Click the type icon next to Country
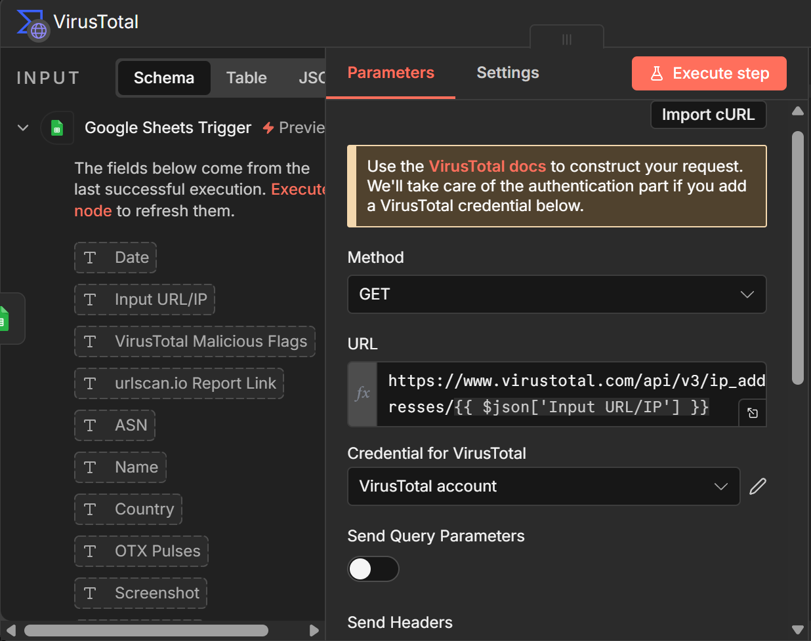The width and height of the screenshot is (811, 641). tap(91, 509)
